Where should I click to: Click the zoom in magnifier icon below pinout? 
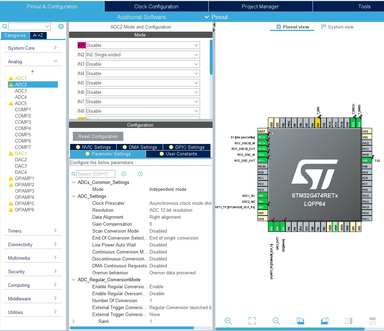[x=228, y=321]
